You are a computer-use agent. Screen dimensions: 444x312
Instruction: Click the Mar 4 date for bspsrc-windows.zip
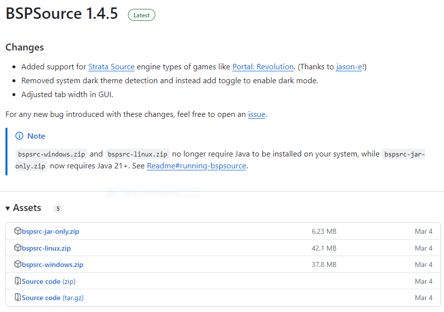pos(424,264)
